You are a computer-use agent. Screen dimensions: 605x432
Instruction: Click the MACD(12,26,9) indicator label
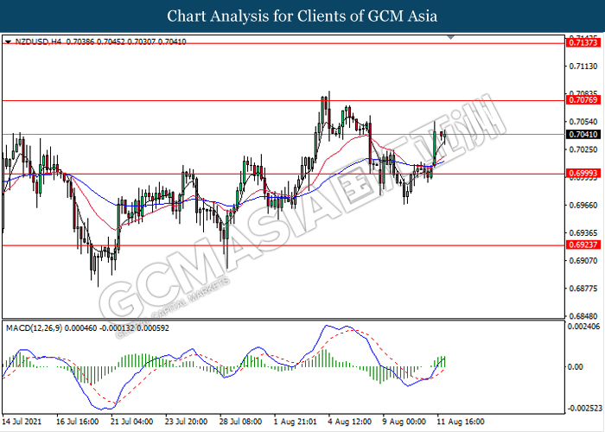(34, 328)
